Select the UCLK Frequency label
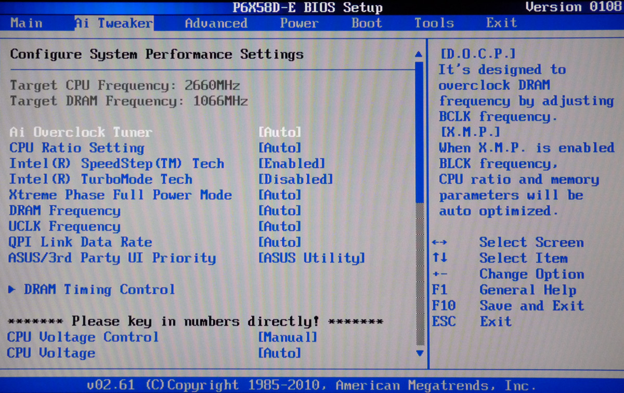 click(x=65, y=226)
